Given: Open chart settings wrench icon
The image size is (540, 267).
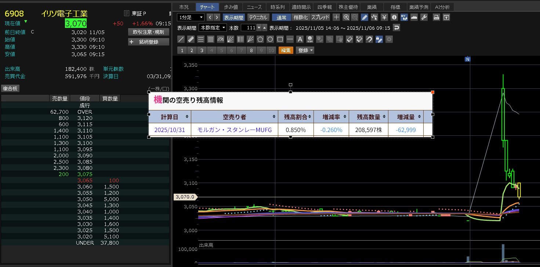Looking at the screenshot, I should (424, 17).
